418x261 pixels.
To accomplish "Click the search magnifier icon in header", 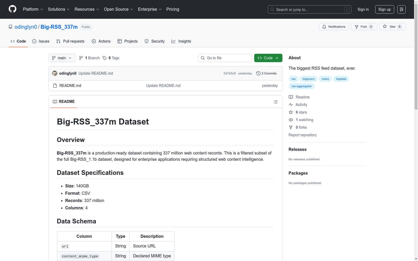I will point(272,9).
